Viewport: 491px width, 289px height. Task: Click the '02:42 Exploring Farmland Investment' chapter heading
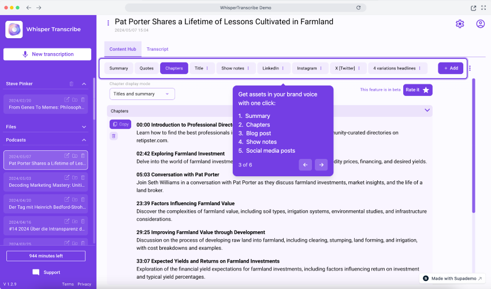[180, 154]
